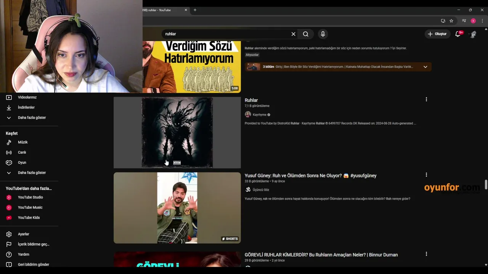488x274 pixels.
Task: Clear the search text with the X icon
Action: [293, 34]
